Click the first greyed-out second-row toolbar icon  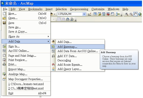pyautogui.click(x=59, y=19)
